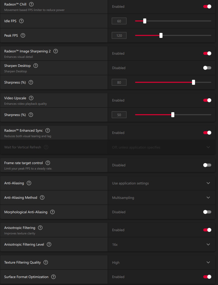Disable the Radeon Chill toggle
The height and width of the screenshot is (285, 218).
tap(207, 6)
